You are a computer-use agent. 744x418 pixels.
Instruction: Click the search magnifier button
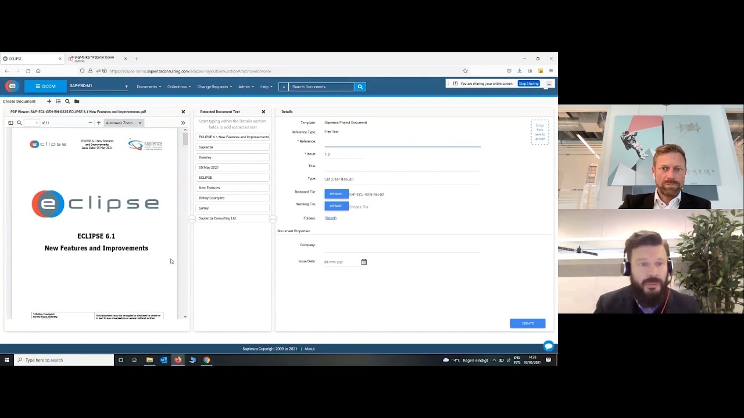point(360,87)
